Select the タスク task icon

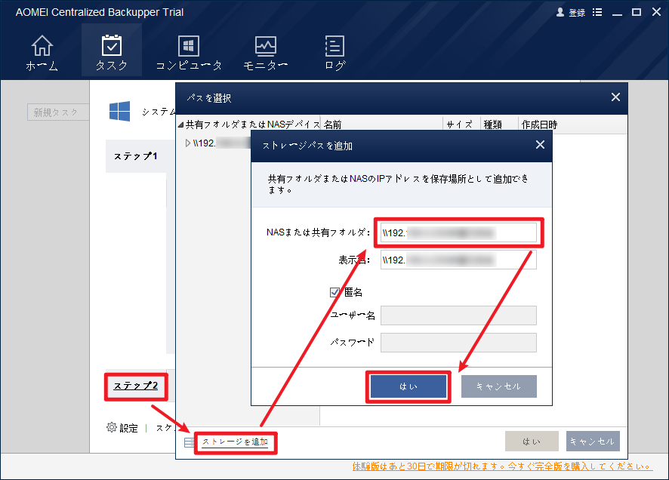pos(111,45)
